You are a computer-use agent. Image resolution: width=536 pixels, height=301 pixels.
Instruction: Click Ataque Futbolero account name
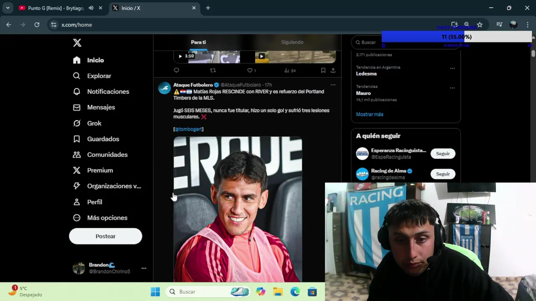point(193,85)
